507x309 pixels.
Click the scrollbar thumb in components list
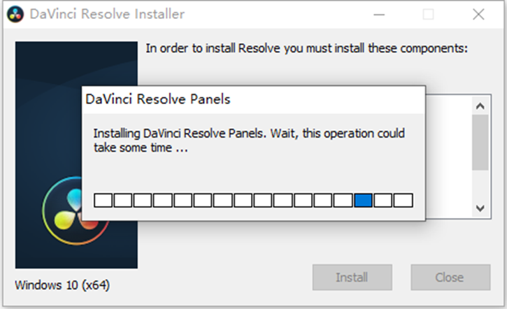pyautogui.click(x=480, y=142)
